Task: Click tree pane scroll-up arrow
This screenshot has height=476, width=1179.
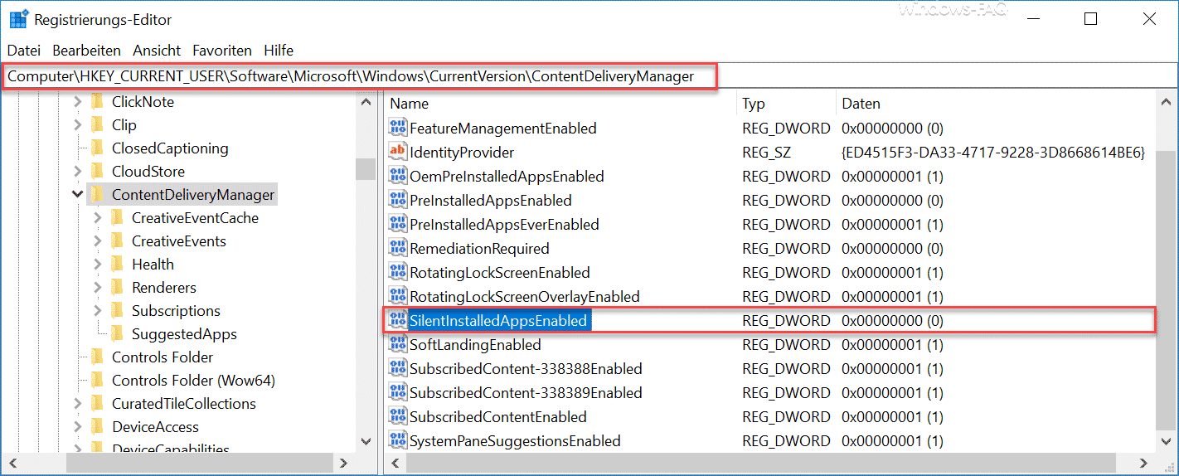Action: [x=366, y=102]
